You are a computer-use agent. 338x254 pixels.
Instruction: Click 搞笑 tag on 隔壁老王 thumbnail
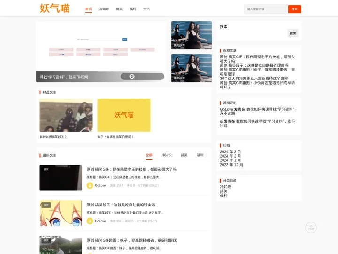46,169
